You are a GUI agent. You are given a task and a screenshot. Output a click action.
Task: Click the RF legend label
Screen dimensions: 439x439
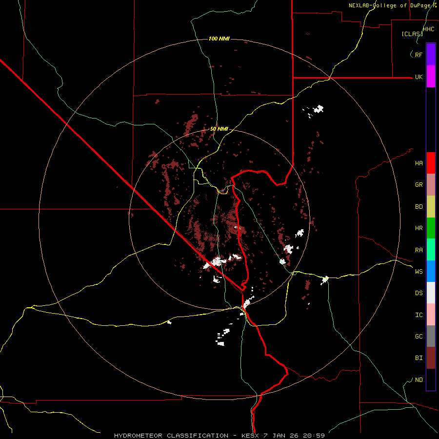click(419, 55)
